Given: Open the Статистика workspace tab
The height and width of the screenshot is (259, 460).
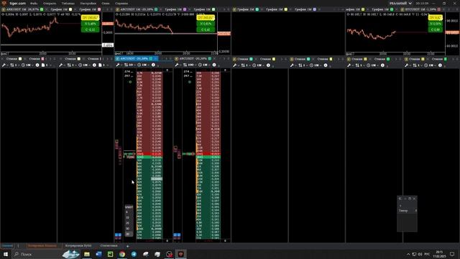Looking at the screenshot, I should tap(109, 245).
